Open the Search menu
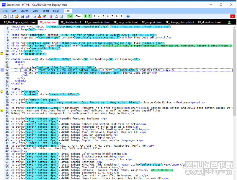This screenshot has height=180, width=237. pos(24,11)
